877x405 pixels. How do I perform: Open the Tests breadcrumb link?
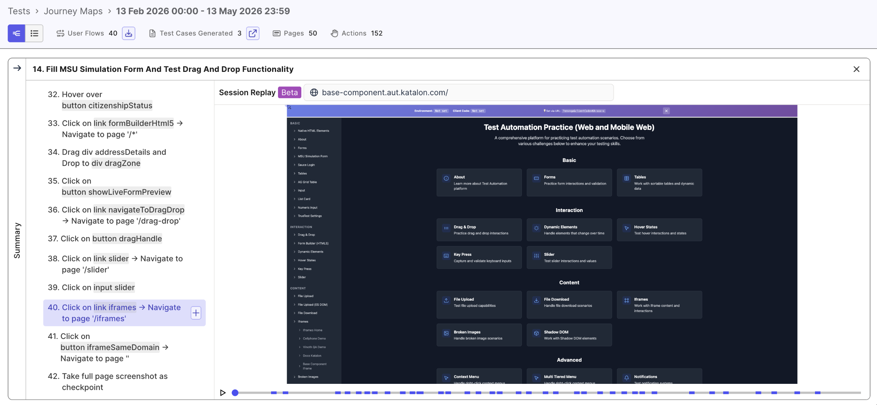click(19, 11)
